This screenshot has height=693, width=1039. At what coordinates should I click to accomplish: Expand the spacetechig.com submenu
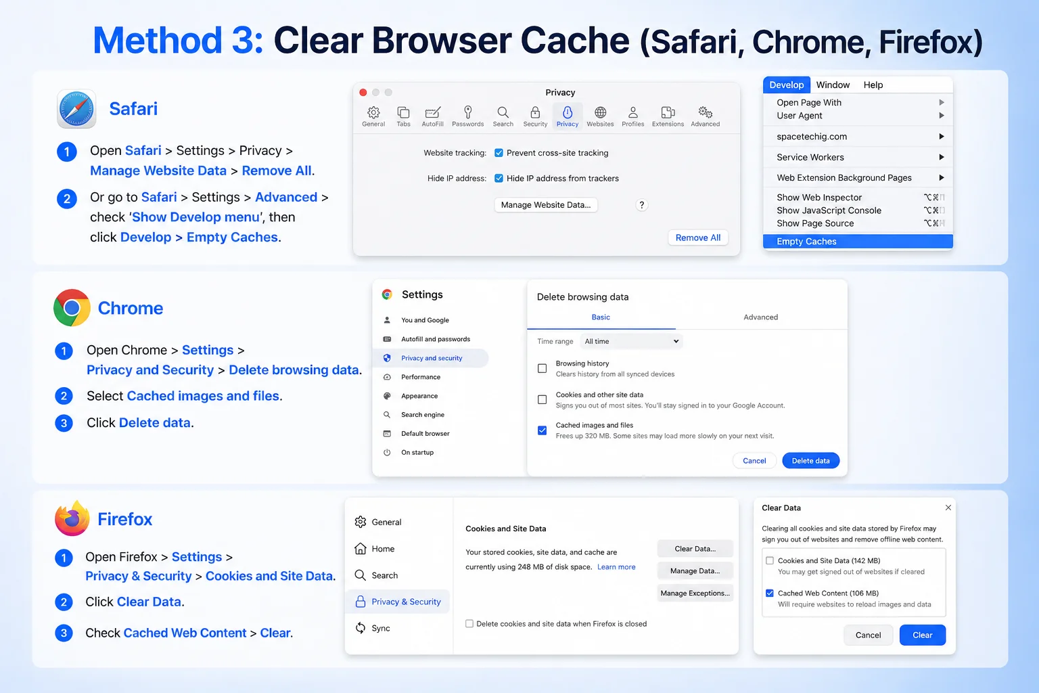858,136
